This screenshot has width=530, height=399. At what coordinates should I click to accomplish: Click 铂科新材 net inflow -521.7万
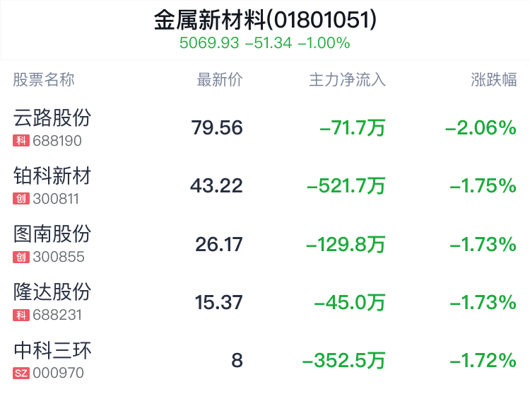(346, 186)
